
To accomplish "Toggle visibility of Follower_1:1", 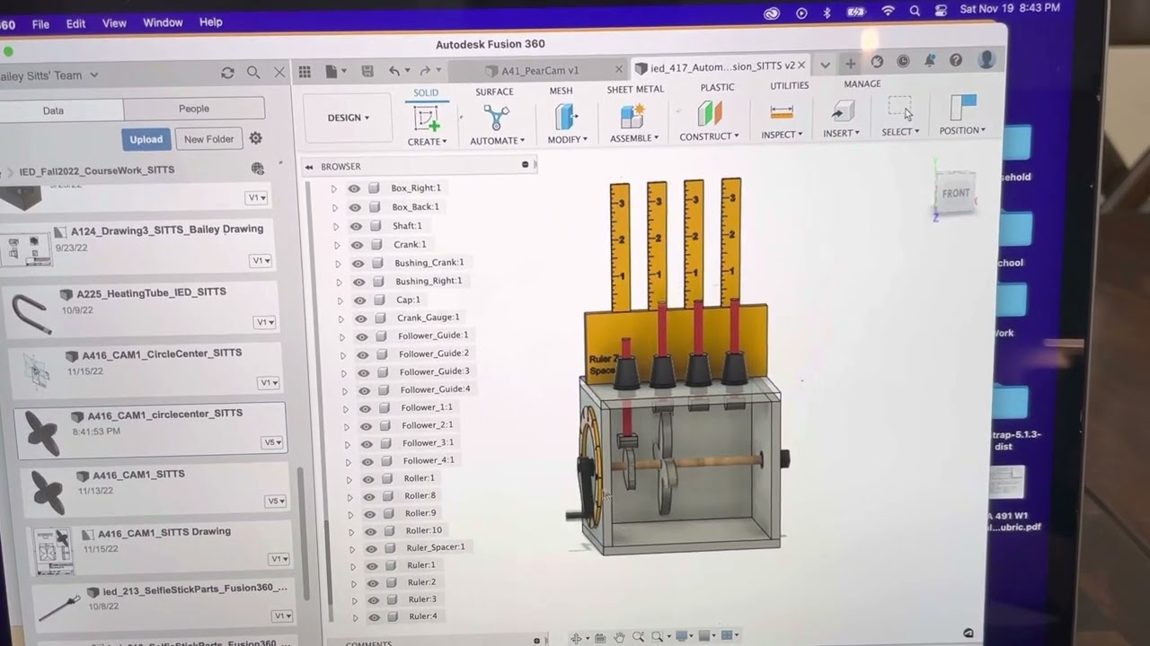I will 365,408.
